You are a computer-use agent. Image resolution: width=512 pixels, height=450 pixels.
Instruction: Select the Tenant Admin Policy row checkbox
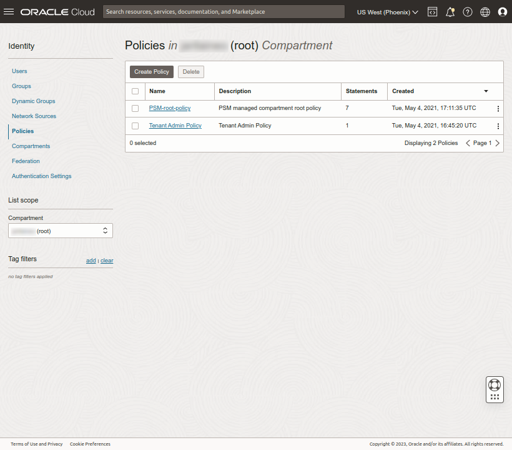[x=135, y=126]
